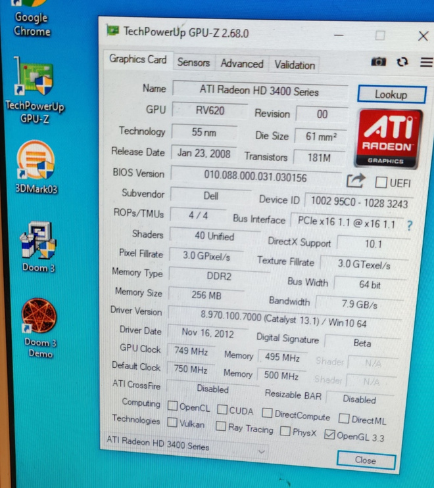This screenshot has width=434, height=488.
Task: Switch to the Sensors tab
Action: [193, 62]
